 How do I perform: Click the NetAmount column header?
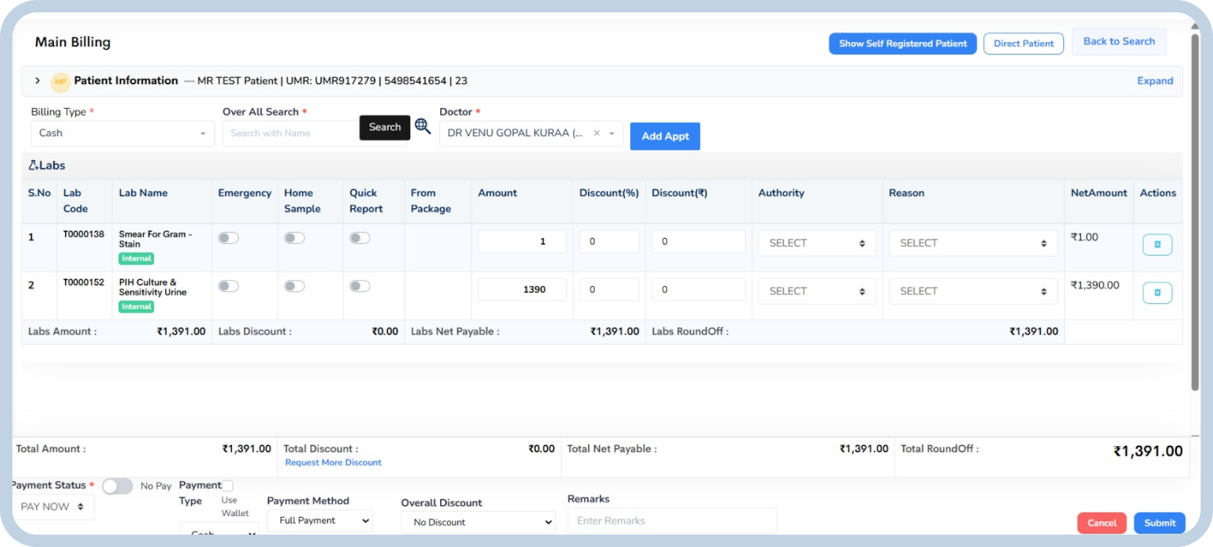[x=1099, y=193]
